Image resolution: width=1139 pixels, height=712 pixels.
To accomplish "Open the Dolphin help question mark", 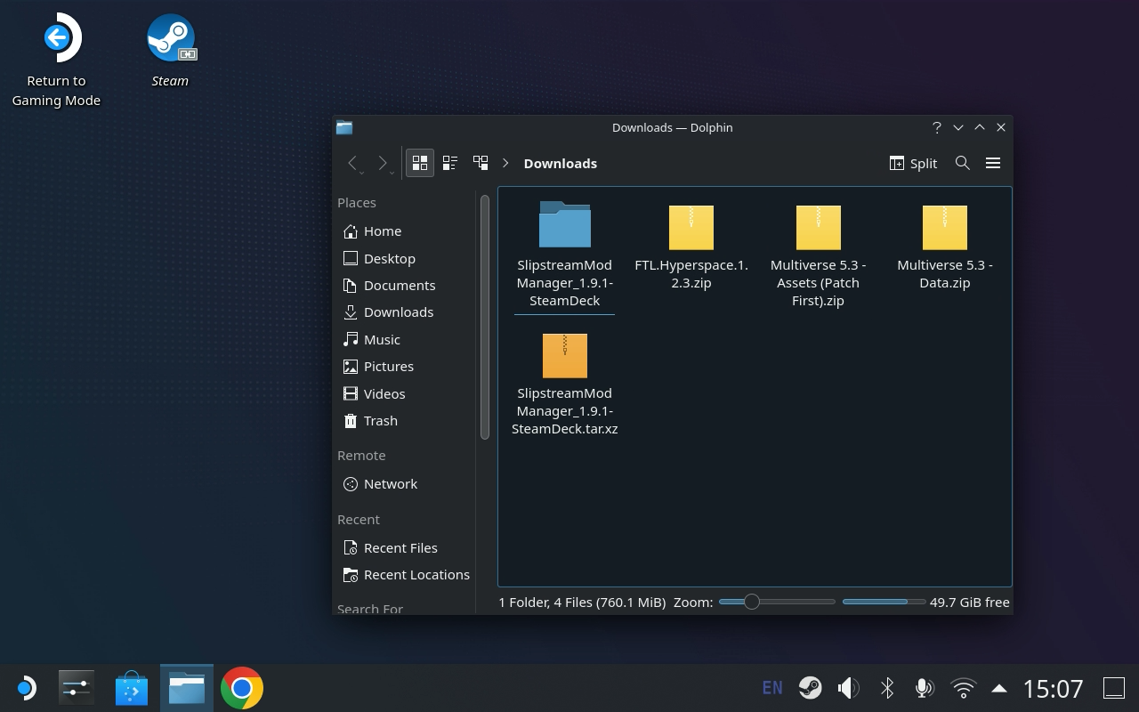I will coord(936,127).
